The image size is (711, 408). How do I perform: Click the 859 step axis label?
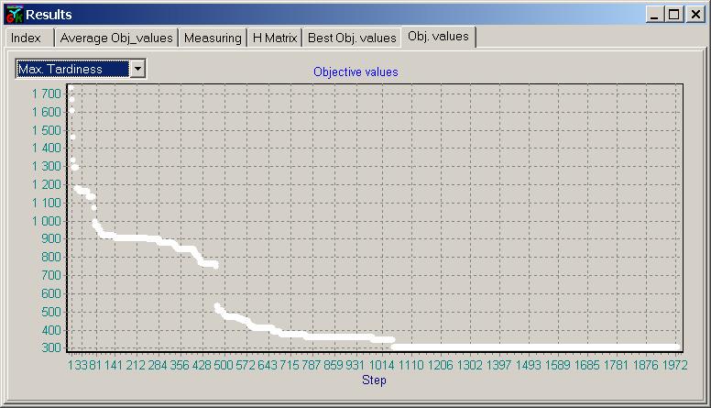click(x=334, y=365)
